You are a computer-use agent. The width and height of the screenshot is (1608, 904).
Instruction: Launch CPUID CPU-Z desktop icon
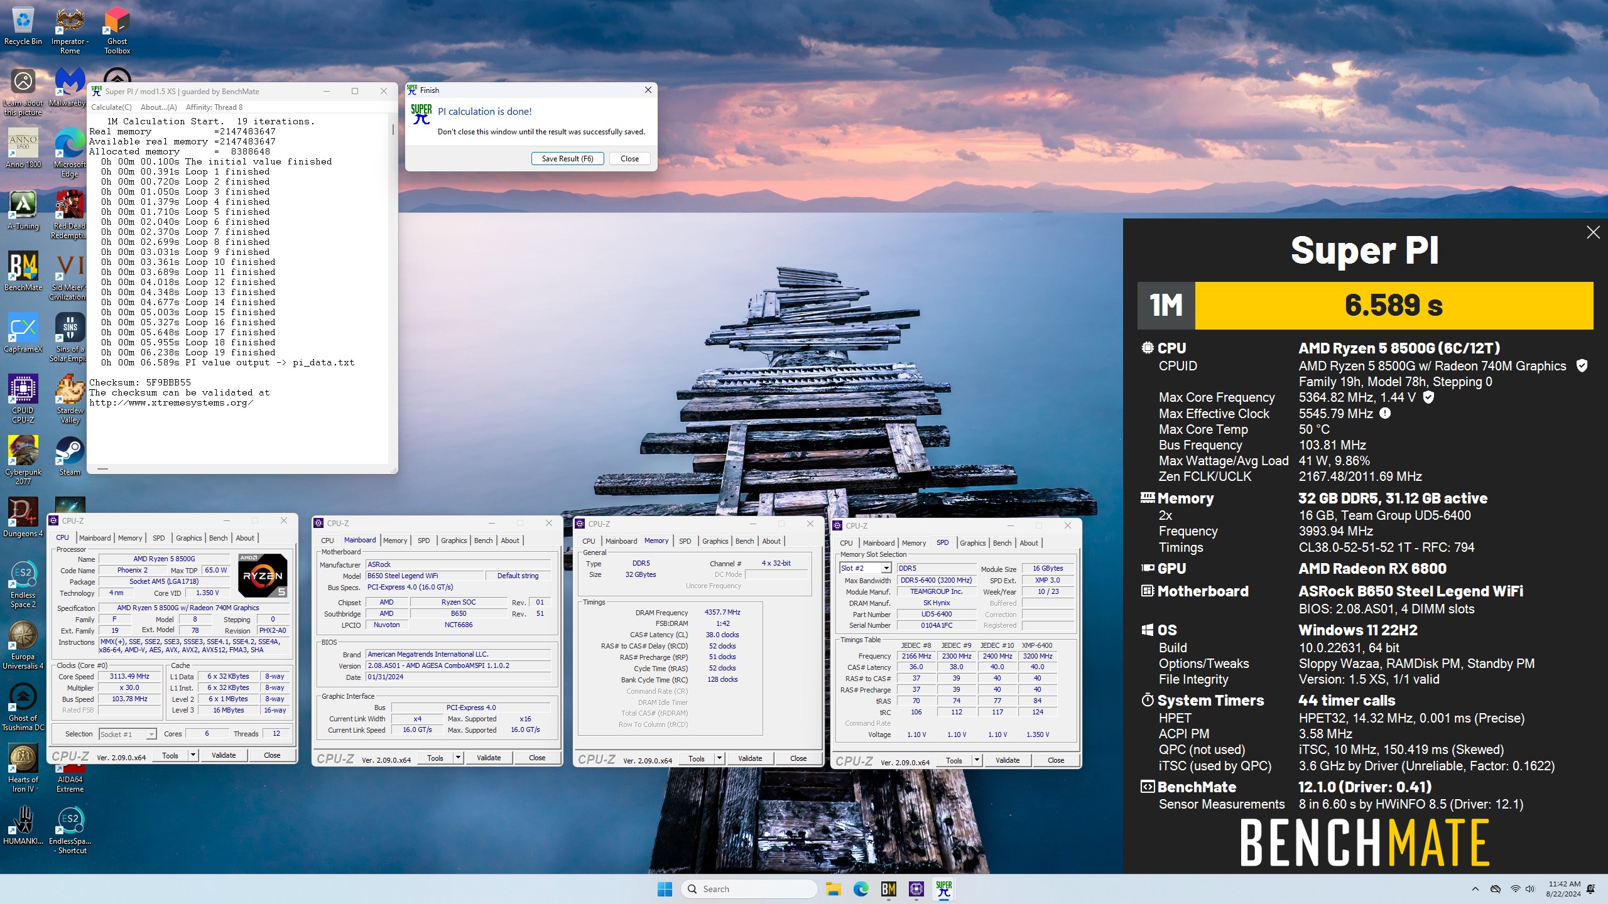pyautogui.click(x=23, y=399)
